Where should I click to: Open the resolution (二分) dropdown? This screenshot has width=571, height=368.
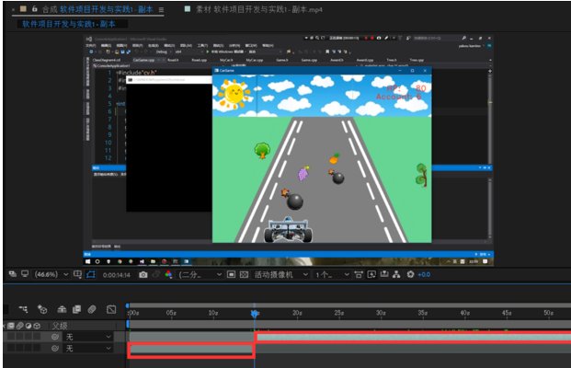[200, 274]
